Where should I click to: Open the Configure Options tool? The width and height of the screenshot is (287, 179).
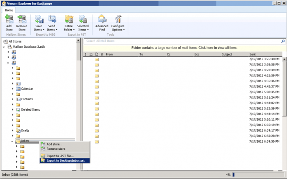point(118,23)
